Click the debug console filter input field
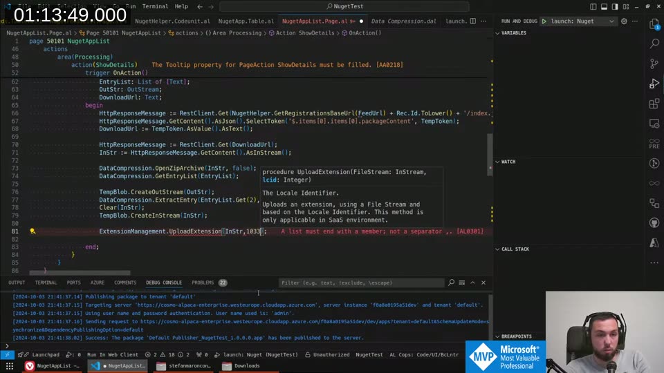This screenshot has width=664, height=373. click(361, 283)
